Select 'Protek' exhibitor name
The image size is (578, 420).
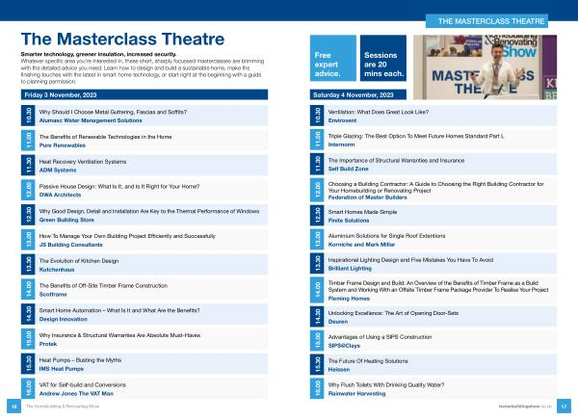click(48, 344)
